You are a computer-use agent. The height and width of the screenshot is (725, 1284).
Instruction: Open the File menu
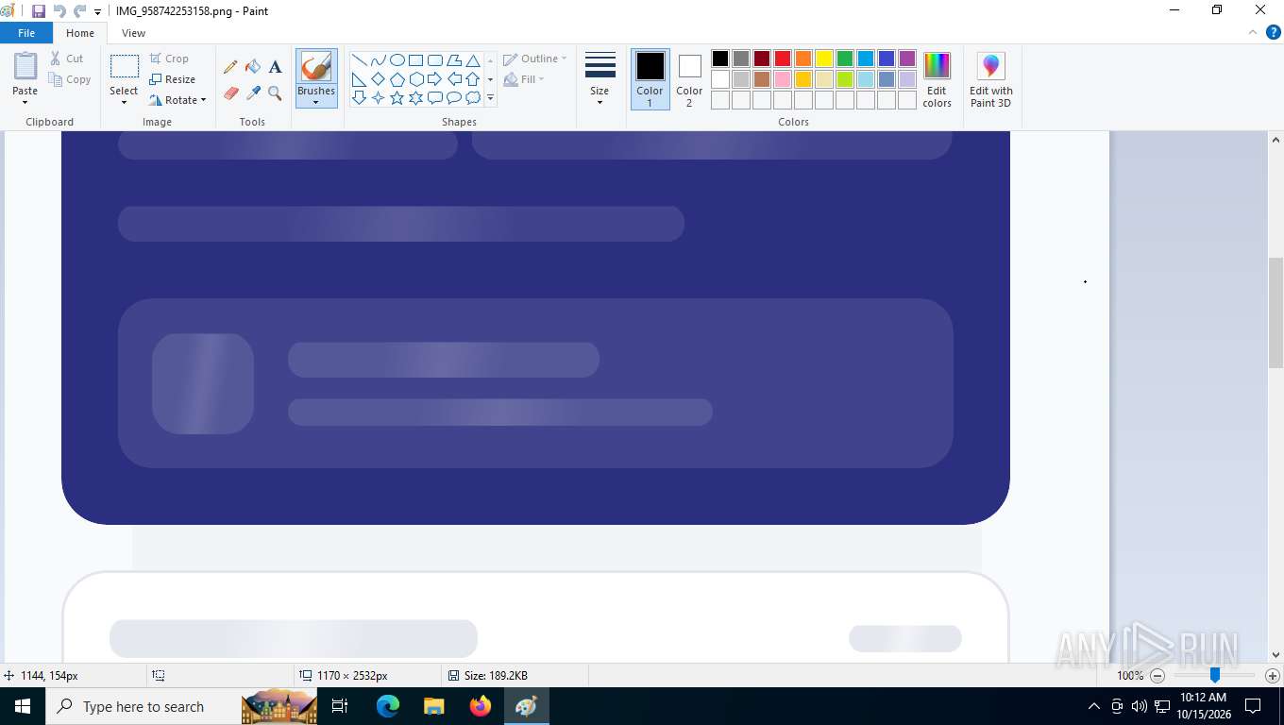tap(26, 33)
